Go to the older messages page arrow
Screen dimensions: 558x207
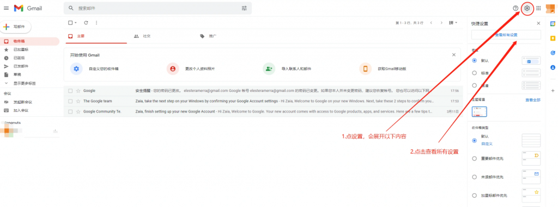[x=441, y=23]
